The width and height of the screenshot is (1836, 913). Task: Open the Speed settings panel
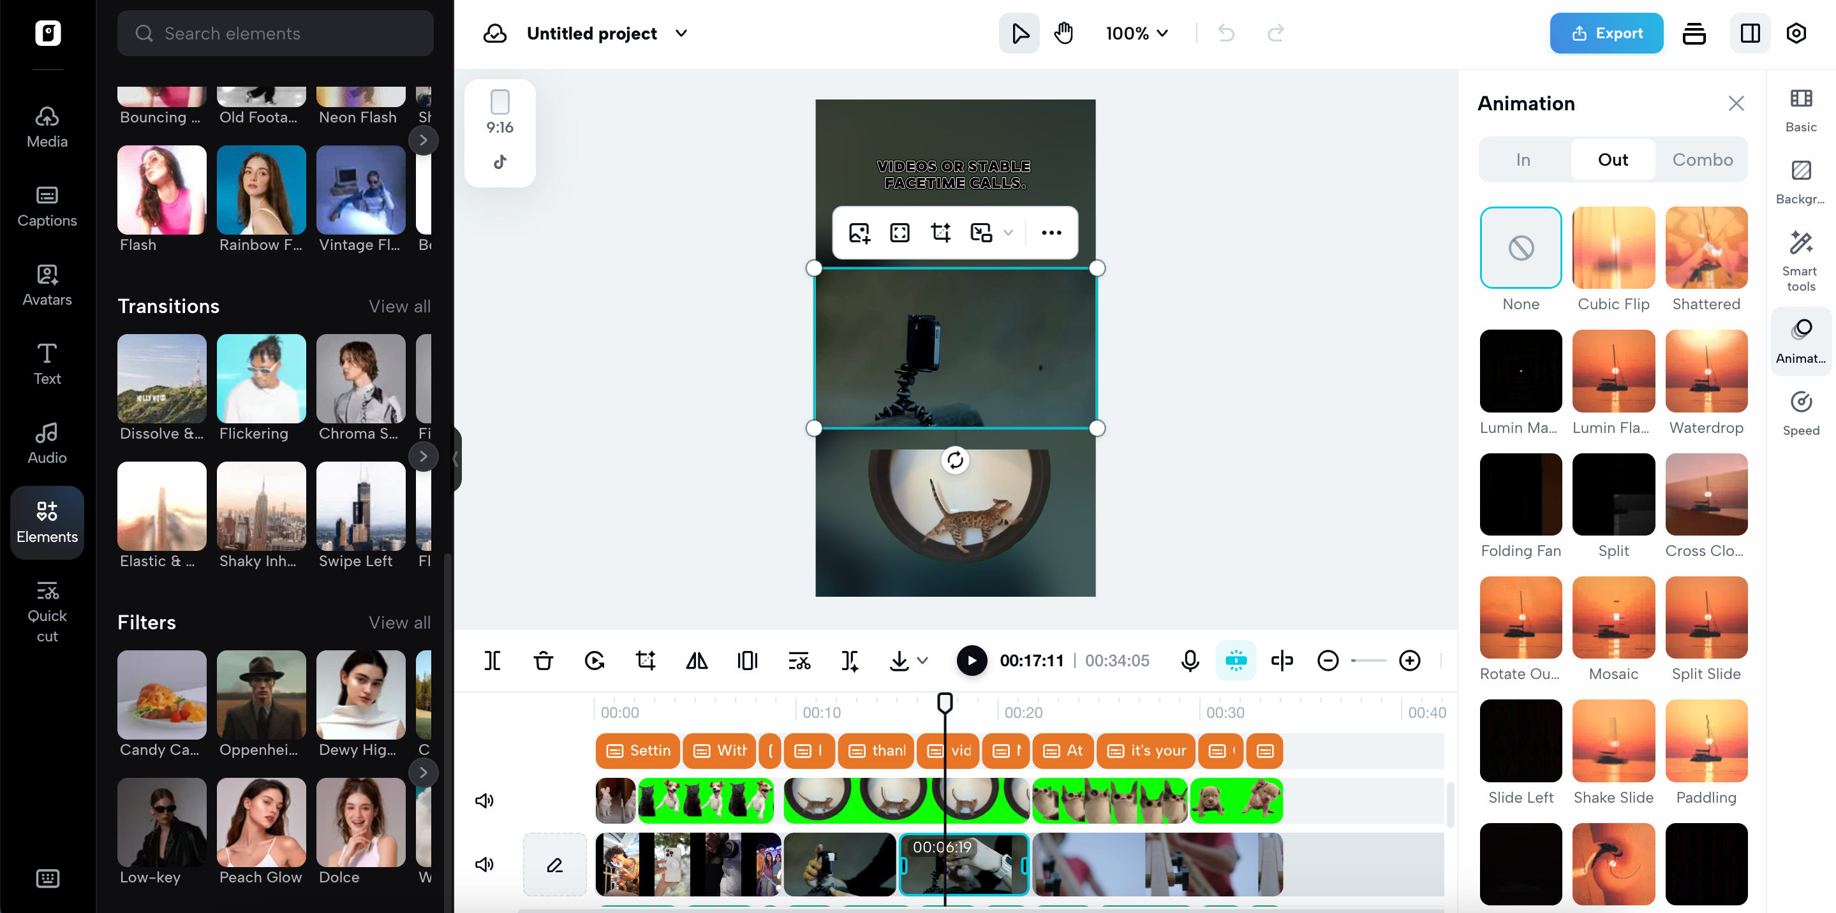1800,413
